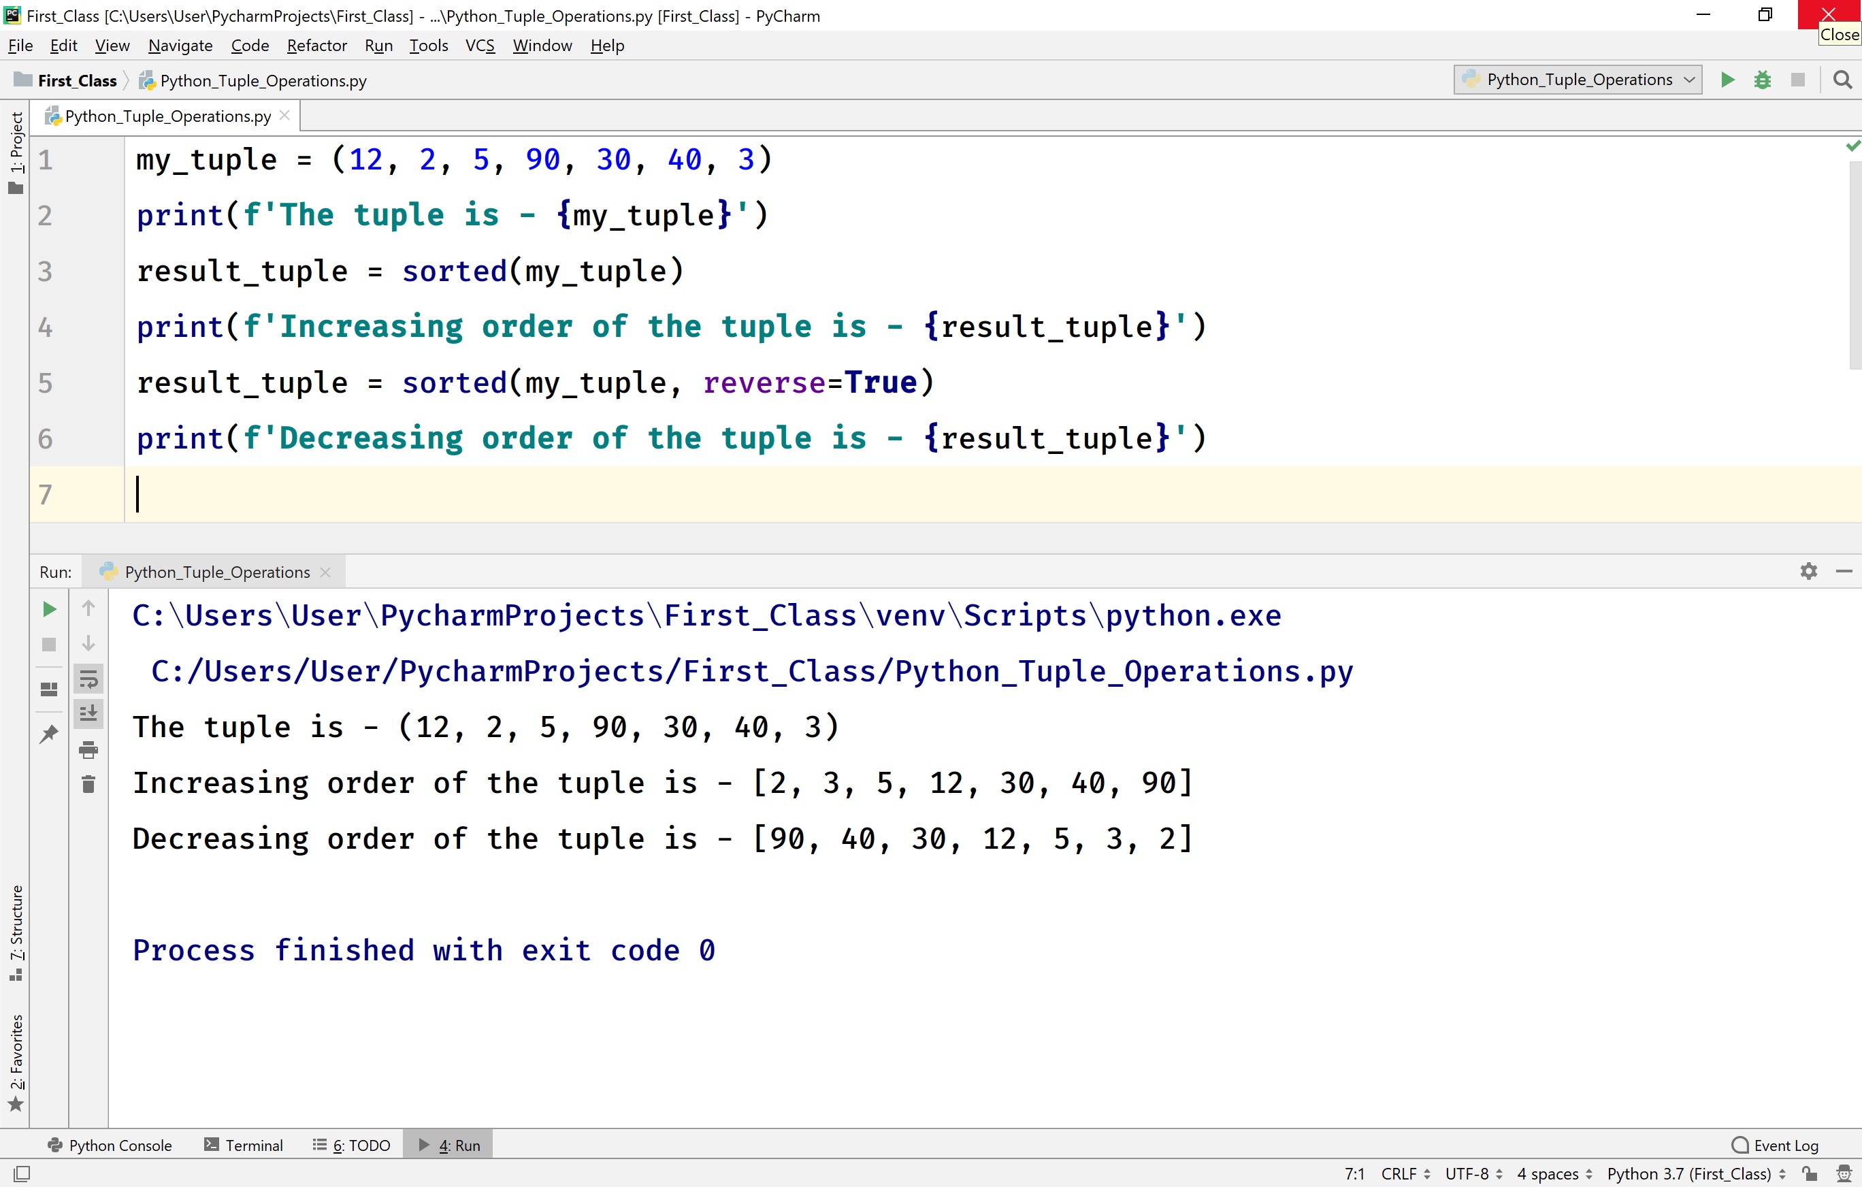
Task: Print the console output via the printer icon
Action: pos(88,749)
